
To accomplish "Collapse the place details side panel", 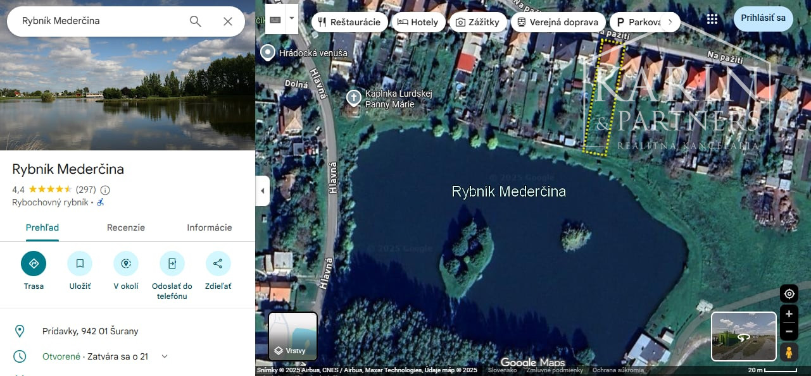I will click(x=262, y=190).
